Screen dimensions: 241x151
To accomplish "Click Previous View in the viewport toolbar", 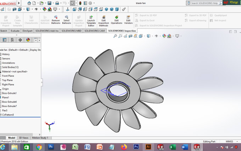I will [x=125, y=36].
